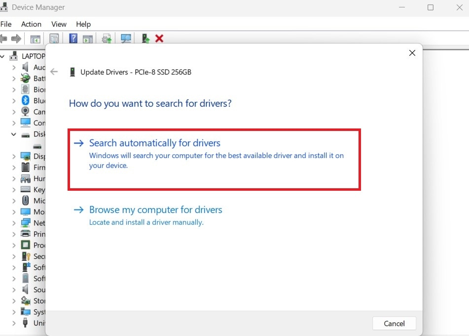469x336 pixels.
Task: Click the Cancel button in Update Drivers
Action: tap(394, 324)
